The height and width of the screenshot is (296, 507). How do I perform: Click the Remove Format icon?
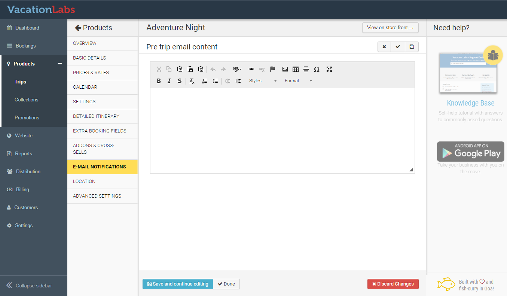192,81
